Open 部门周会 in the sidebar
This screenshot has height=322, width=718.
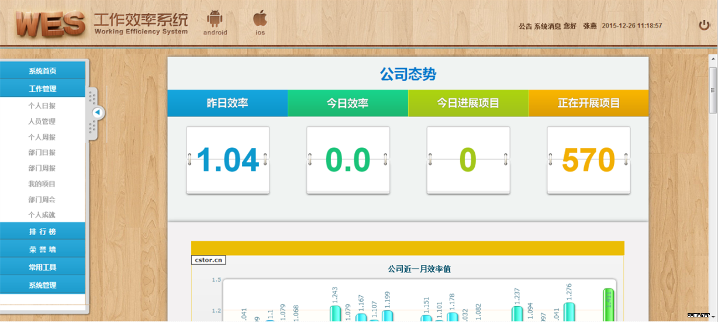pyautogui.click(x=42, y=199)
